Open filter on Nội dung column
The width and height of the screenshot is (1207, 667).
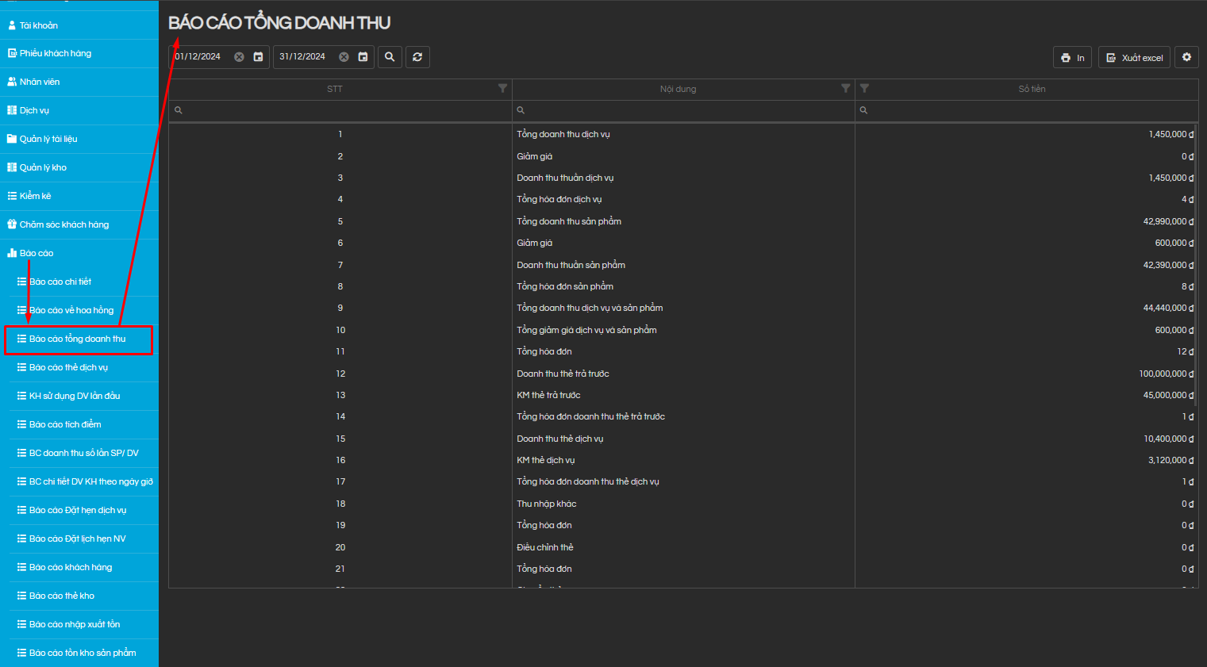845,88
